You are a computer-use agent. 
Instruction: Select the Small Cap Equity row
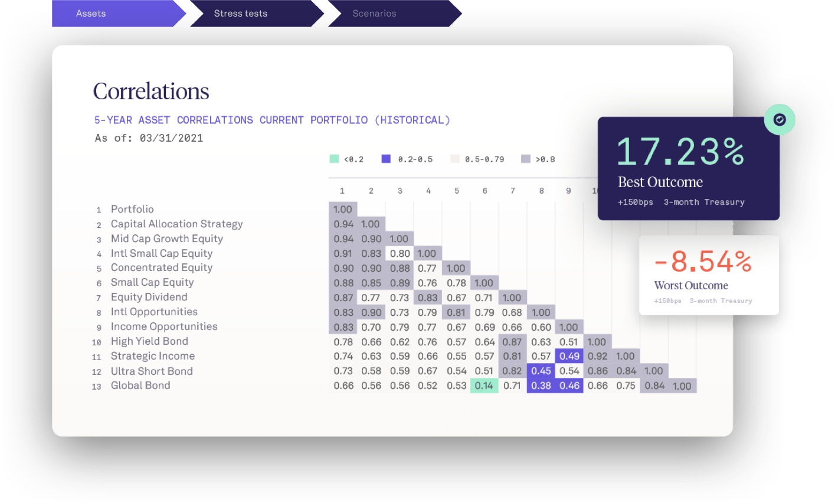152,282
